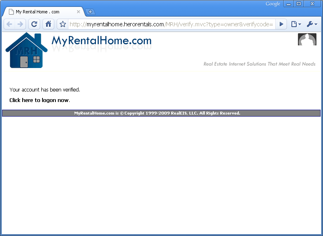This screenshot has height=236, width=323.
Task: Bookmark this page with the star icon
Action: click(x=63, y=24)
